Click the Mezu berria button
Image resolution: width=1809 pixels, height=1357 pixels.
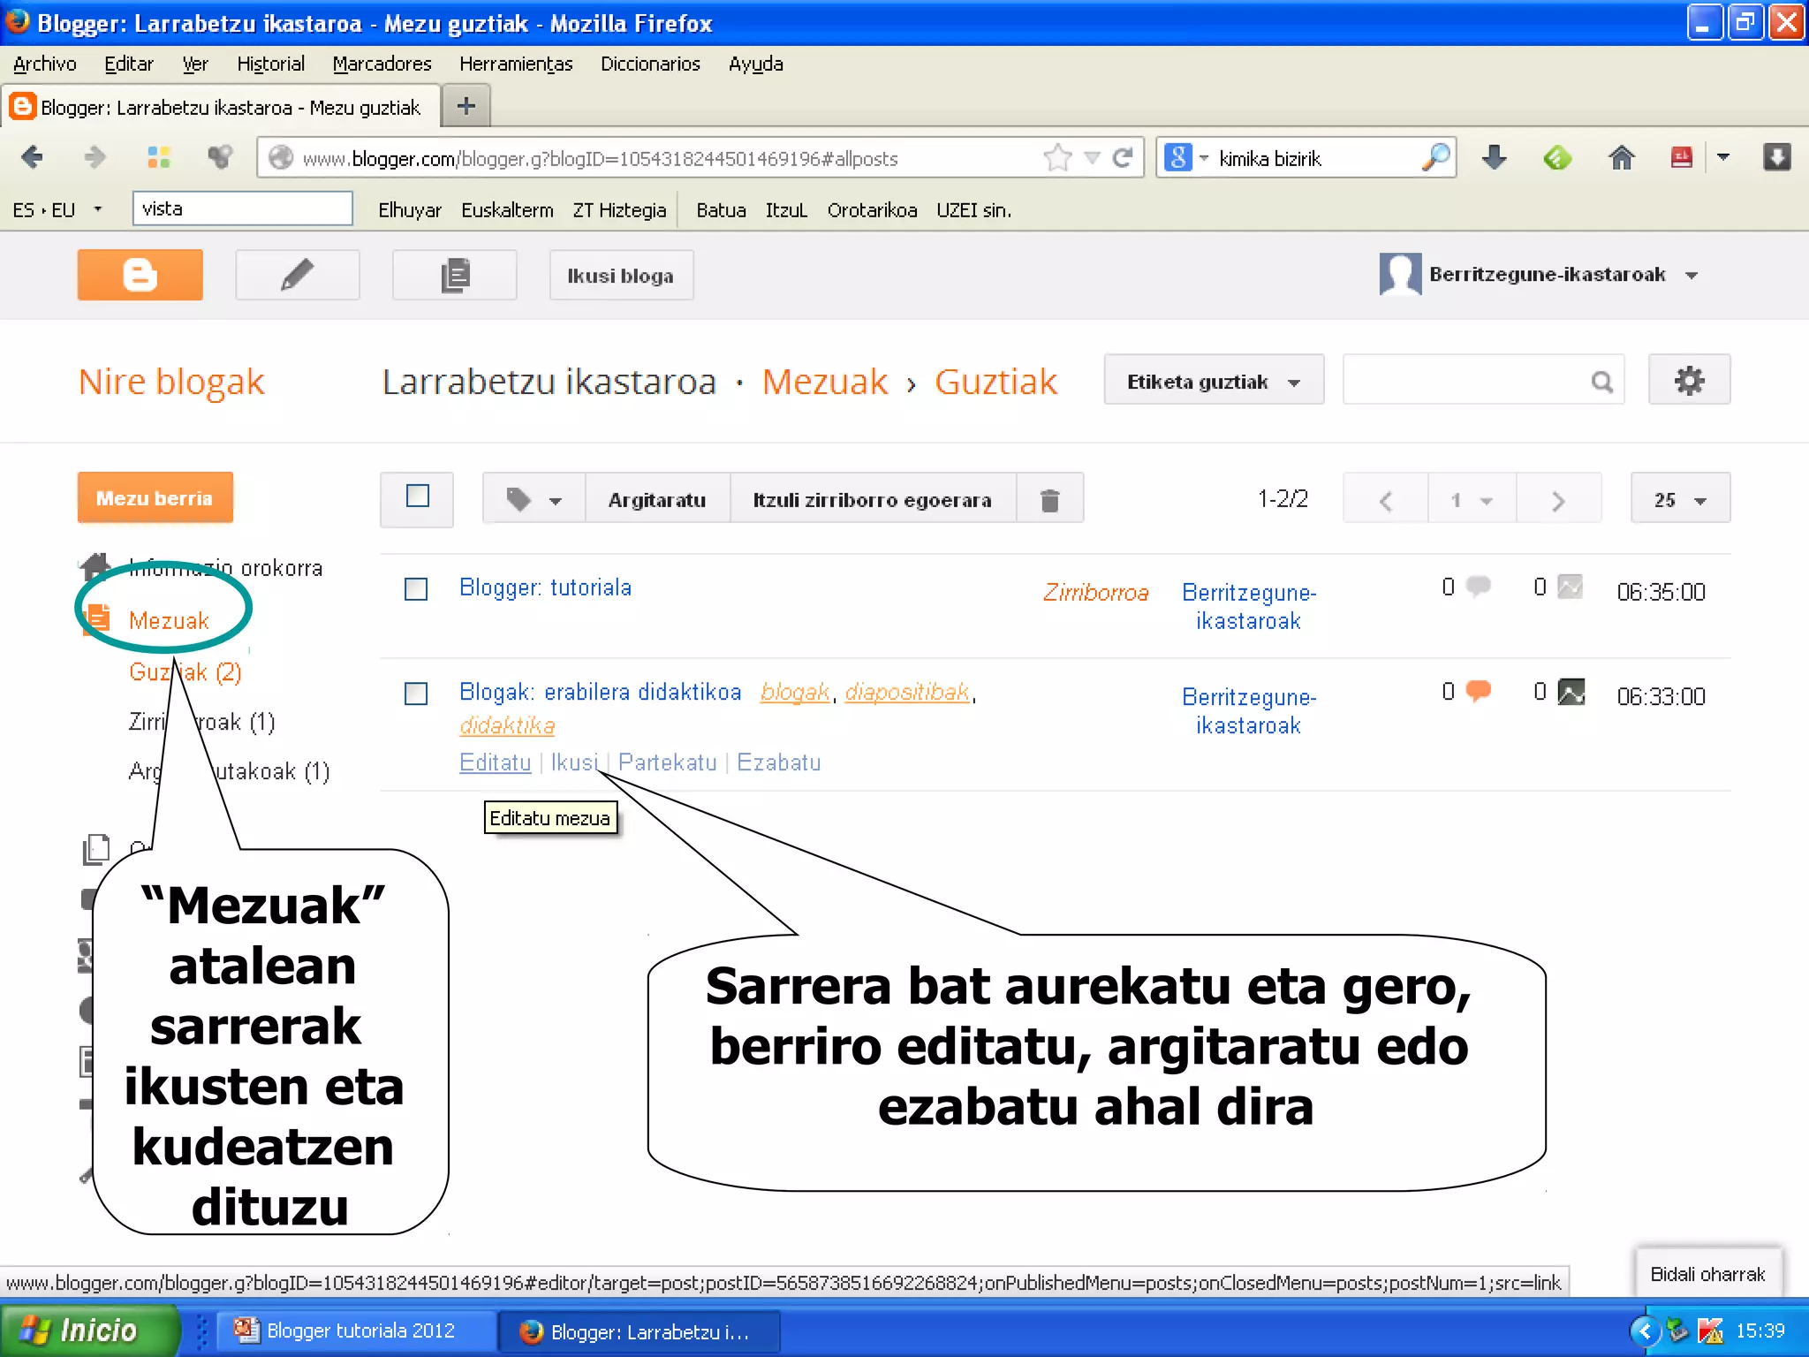click(155, 497)
